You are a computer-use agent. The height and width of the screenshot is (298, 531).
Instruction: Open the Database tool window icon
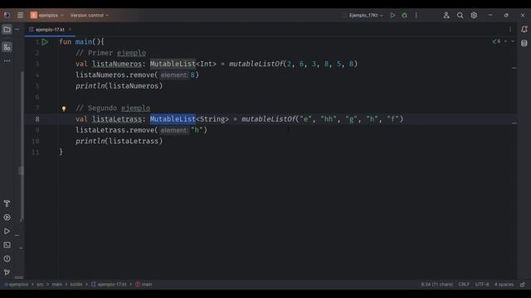(x=524, y=43)
